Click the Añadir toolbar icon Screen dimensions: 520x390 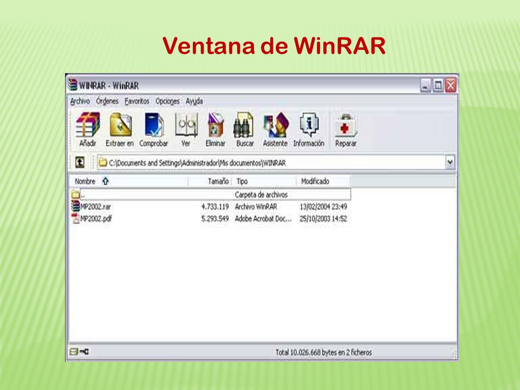point(88,125)
